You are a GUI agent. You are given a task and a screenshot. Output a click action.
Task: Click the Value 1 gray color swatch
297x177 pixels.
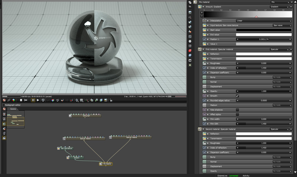coord(264,44)
